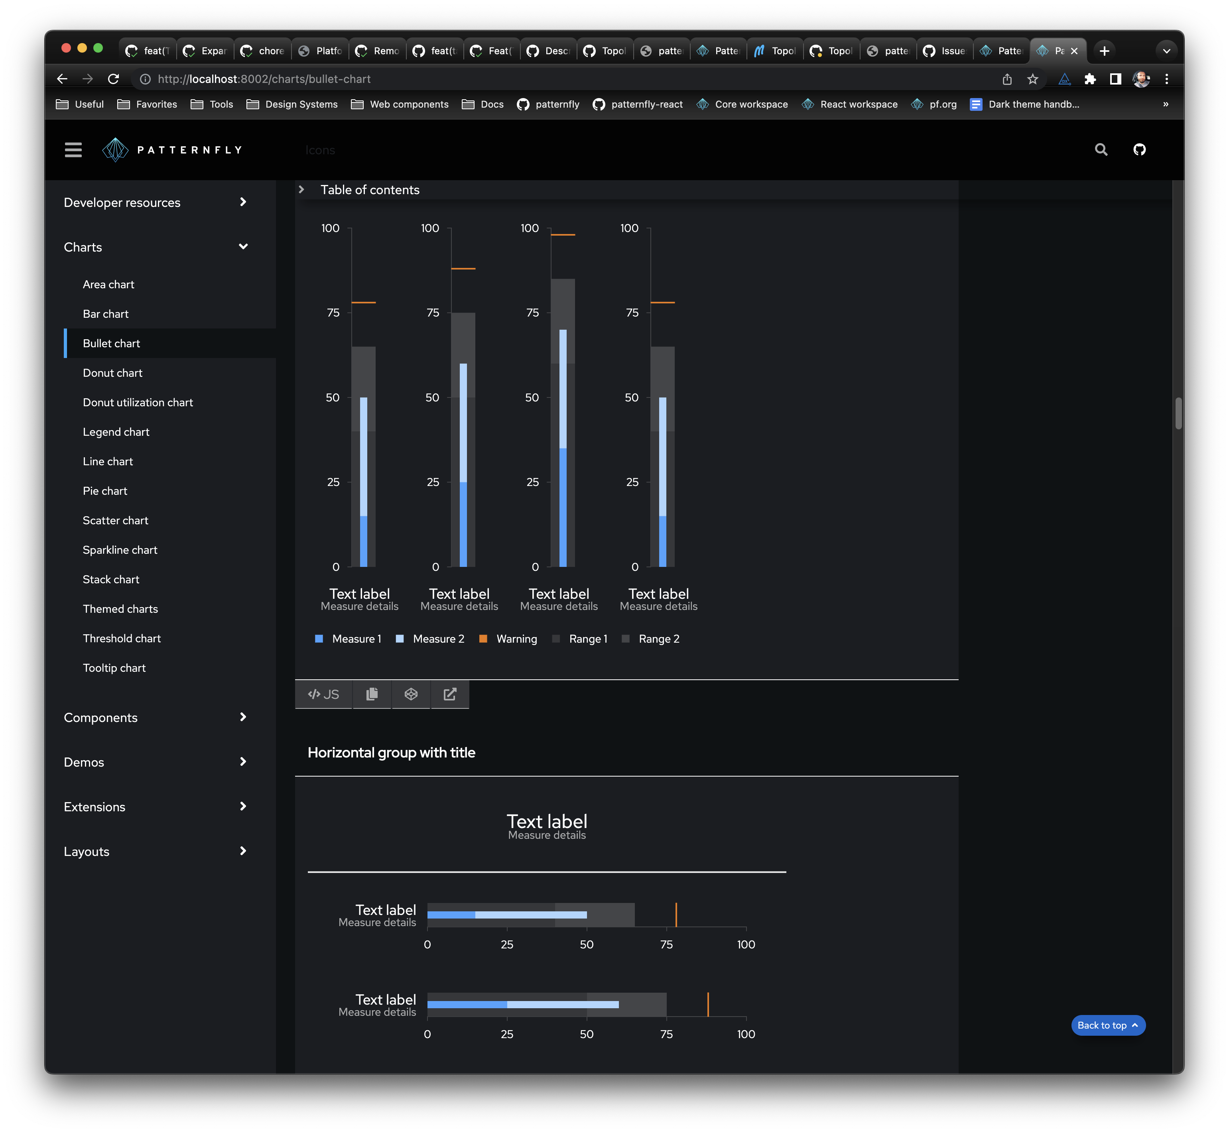Open example in new window icon
Image resolution: width=1229 pixels, height=1133 pixels.
(449, 694)
